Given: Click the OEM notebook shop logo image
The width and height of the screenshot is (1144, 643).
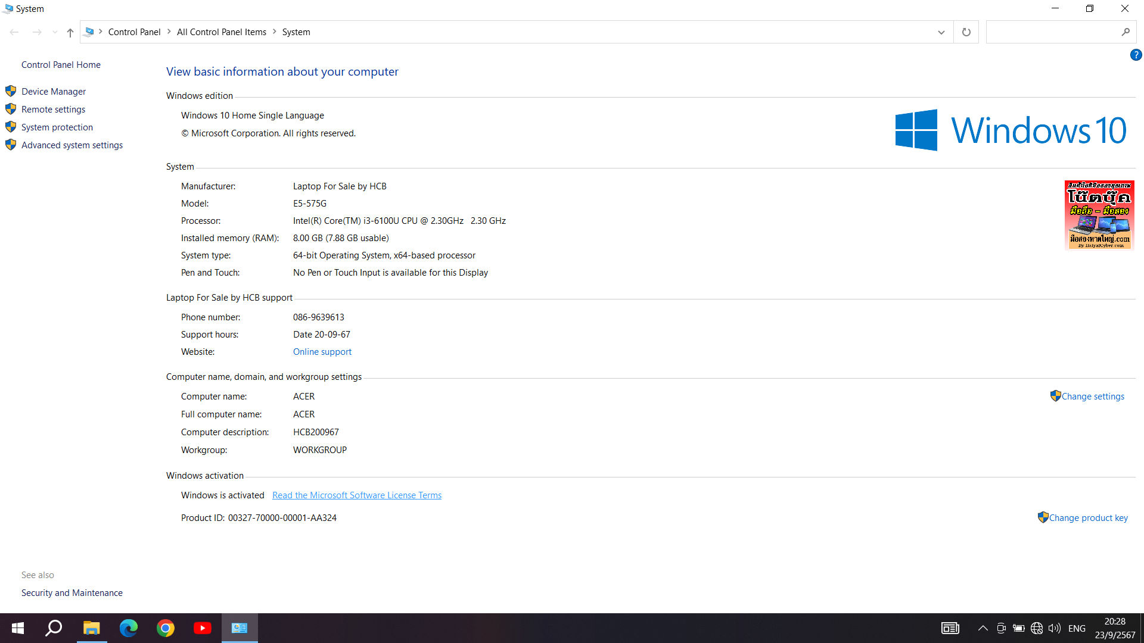Looking at the screenshot, I should pyautogui.click(x=1099, y=215).
